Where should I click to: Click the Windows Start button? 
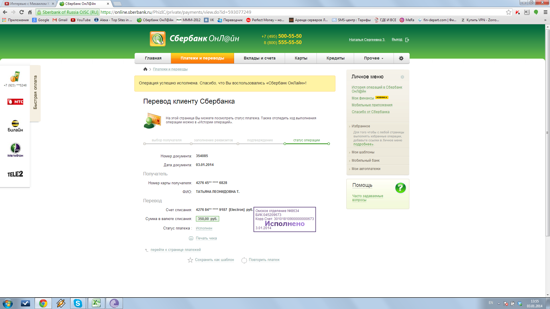point(8,303)
